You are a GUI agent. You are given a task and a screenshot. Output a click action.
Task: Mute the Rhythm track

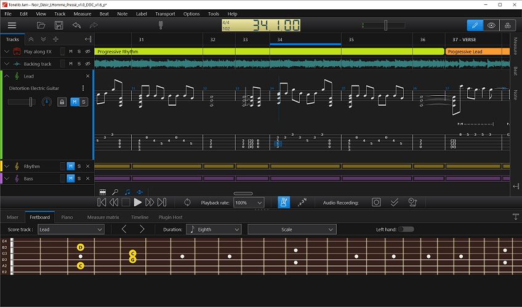pos(70,166)
